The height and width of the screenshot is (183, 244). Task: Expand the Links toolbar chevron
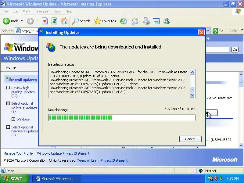click(x=241, y=30)
